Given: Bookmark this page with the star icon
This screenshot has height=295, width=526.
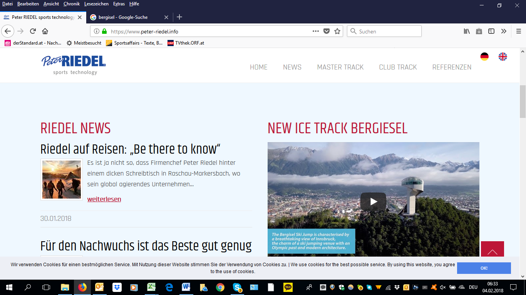Looking at the screenshot, I should (x=337, y=31).
